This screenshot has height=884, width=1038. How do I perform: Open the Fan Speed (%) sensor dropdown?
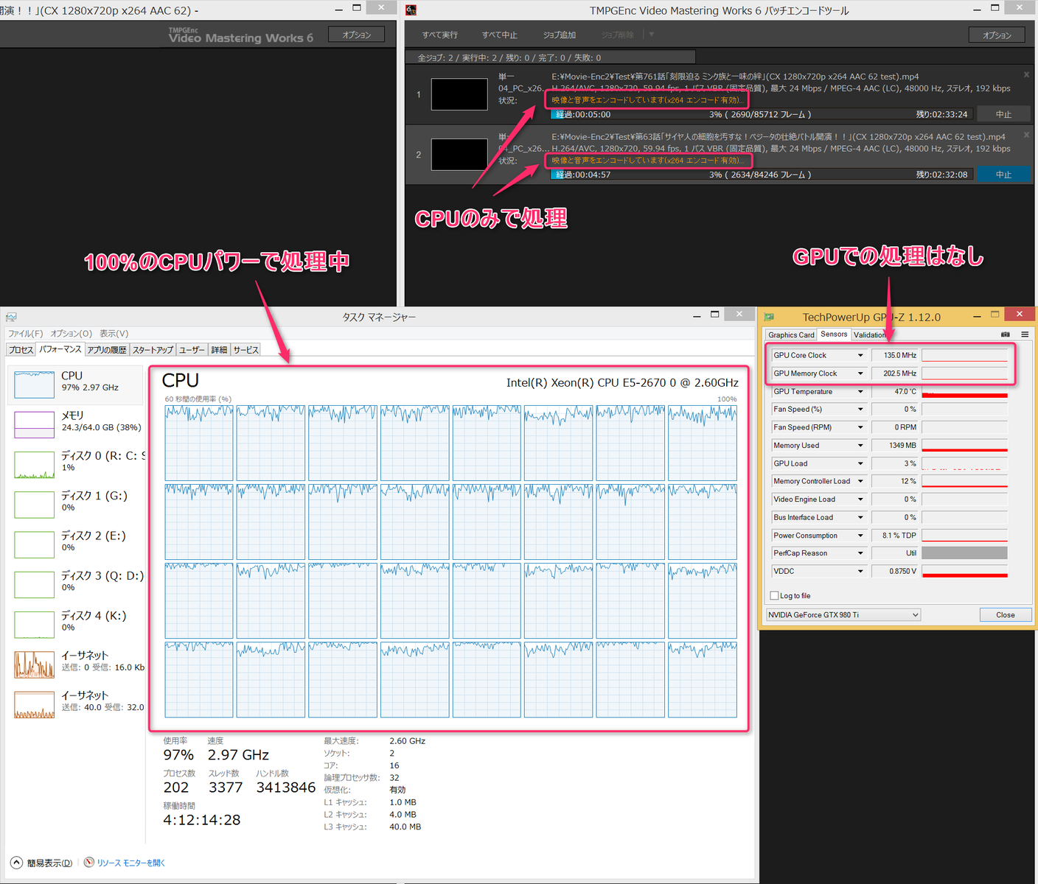pyautogui.click(x=860, y=409)
